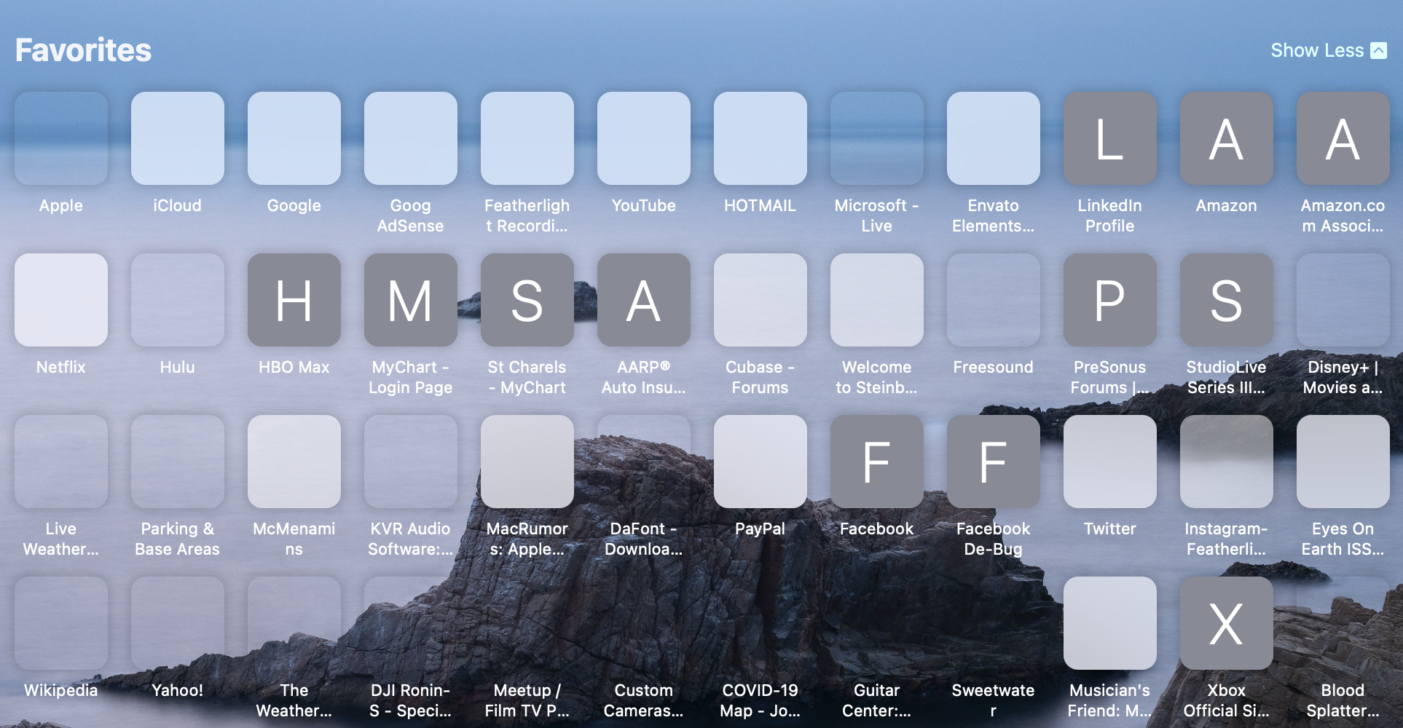1403x728 pixels.
Task: Open Disney+ Movies favorite
Action: coord(1343,300)
